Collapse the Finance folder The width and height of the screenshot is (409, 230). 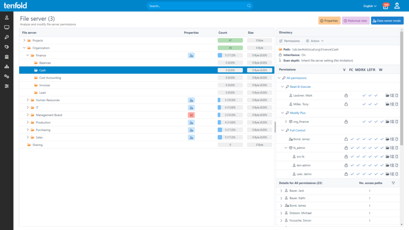28,56
